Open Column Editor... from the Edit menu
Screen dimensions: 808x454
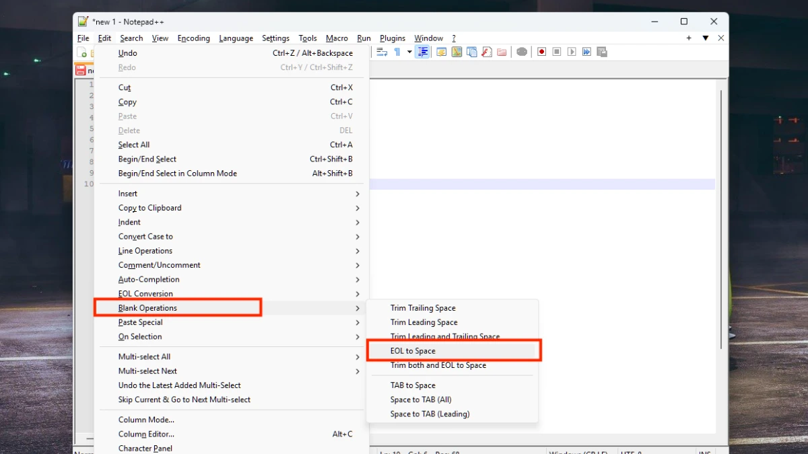click(x=232, y=434)
